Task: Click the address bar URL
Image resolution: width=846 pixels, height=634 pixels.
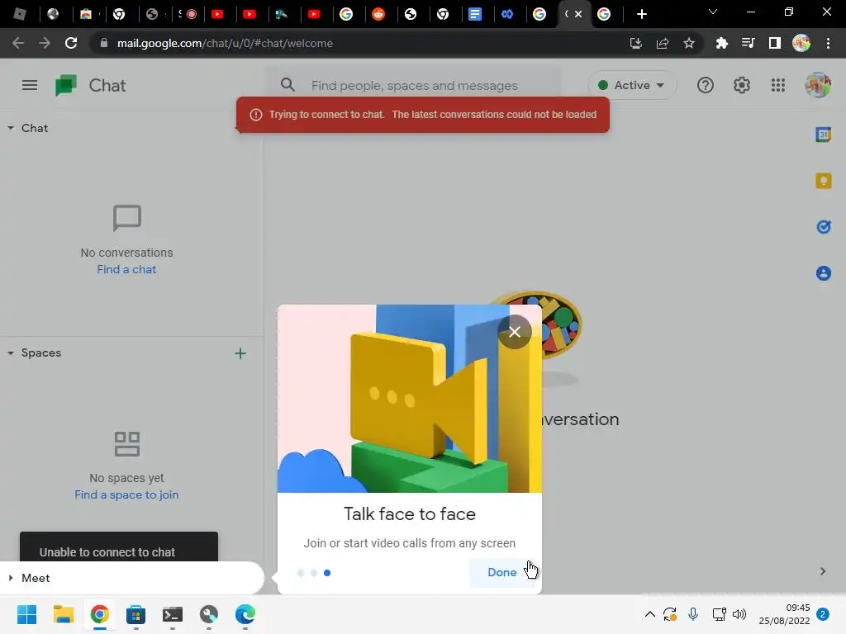Action: pos(225,43)
